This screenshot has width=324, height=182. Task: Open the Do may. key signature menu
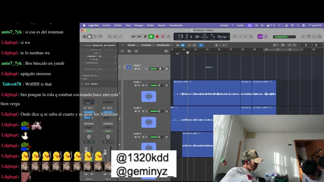[x=224, y=37]
